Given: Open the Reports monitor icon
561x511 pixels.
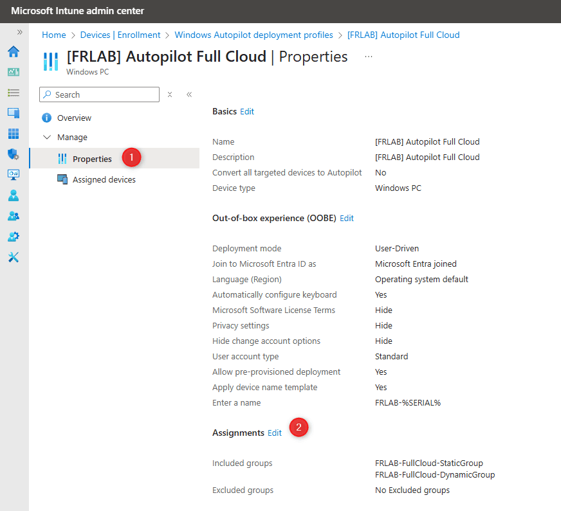Looking at the screenshot, I should point(14,175).
